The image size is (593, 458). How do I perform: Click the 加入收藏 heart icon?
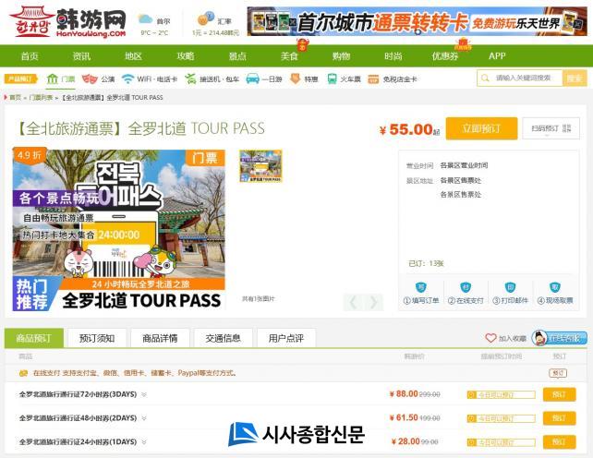(490, 339)
